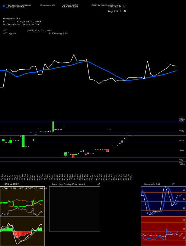Click 'ADX: 12.08 +DY: 52.07 -DY: 40.85' readout
186x246 pixels.
click(24, 189)
